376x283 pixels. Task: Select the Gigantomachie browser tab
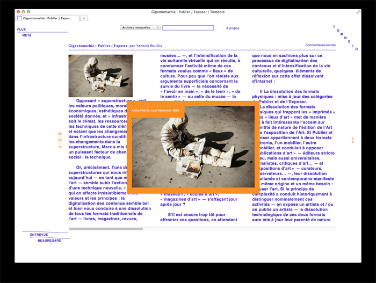pyautogui.click(x=48, y=18)
